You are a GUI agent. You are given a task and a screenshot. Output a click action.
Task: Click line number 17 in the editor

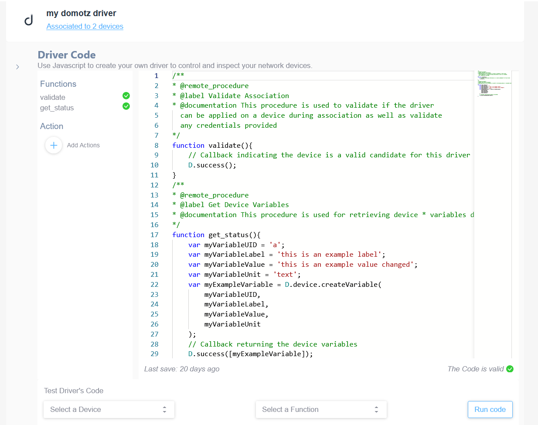tap(154, 235)
